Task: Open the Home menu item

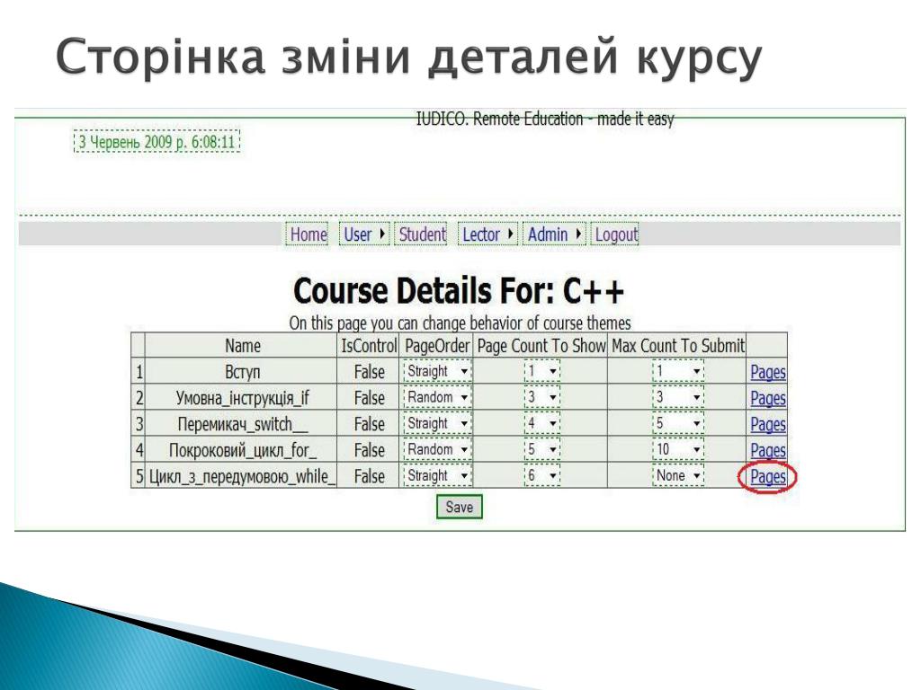Action: point(308,234)
